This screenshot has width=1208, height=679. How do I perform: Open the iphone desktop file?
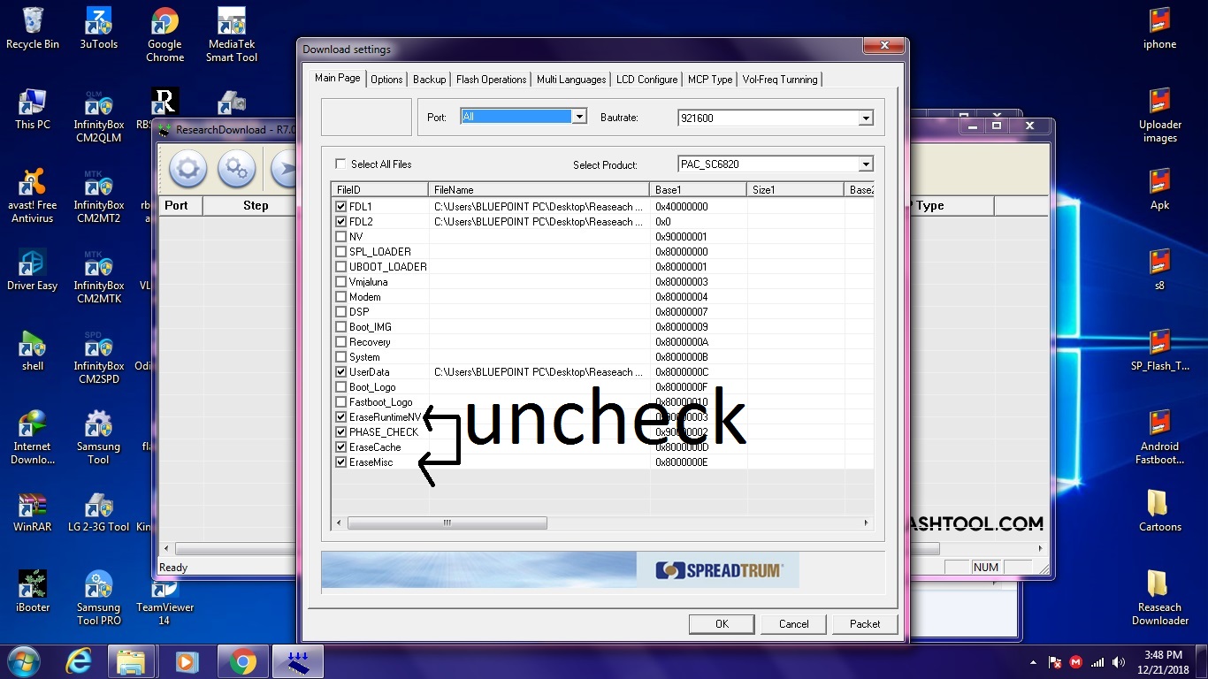1159,28
